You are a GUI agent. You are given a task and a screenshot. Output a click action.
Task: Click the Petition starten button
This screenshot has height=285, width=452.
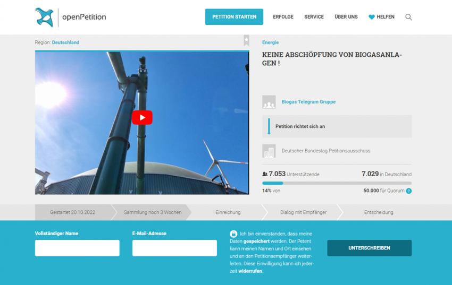234,17
